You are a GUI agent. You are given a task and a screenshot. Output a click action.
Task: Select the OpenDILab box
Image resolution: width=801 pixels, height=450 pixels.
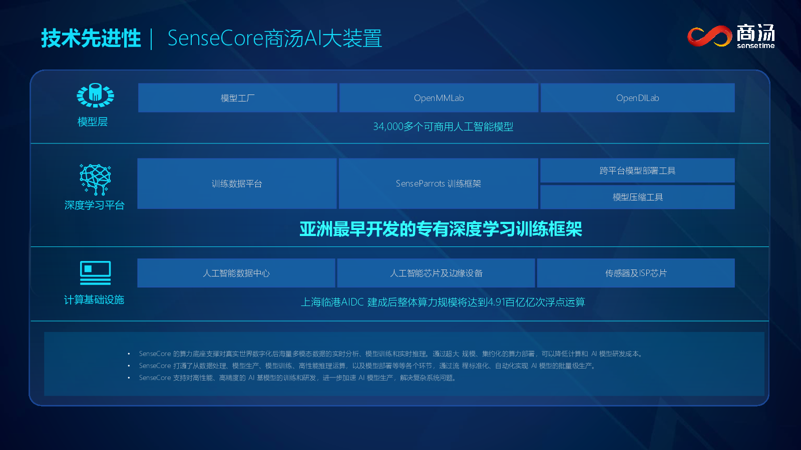tap(637, 98)
